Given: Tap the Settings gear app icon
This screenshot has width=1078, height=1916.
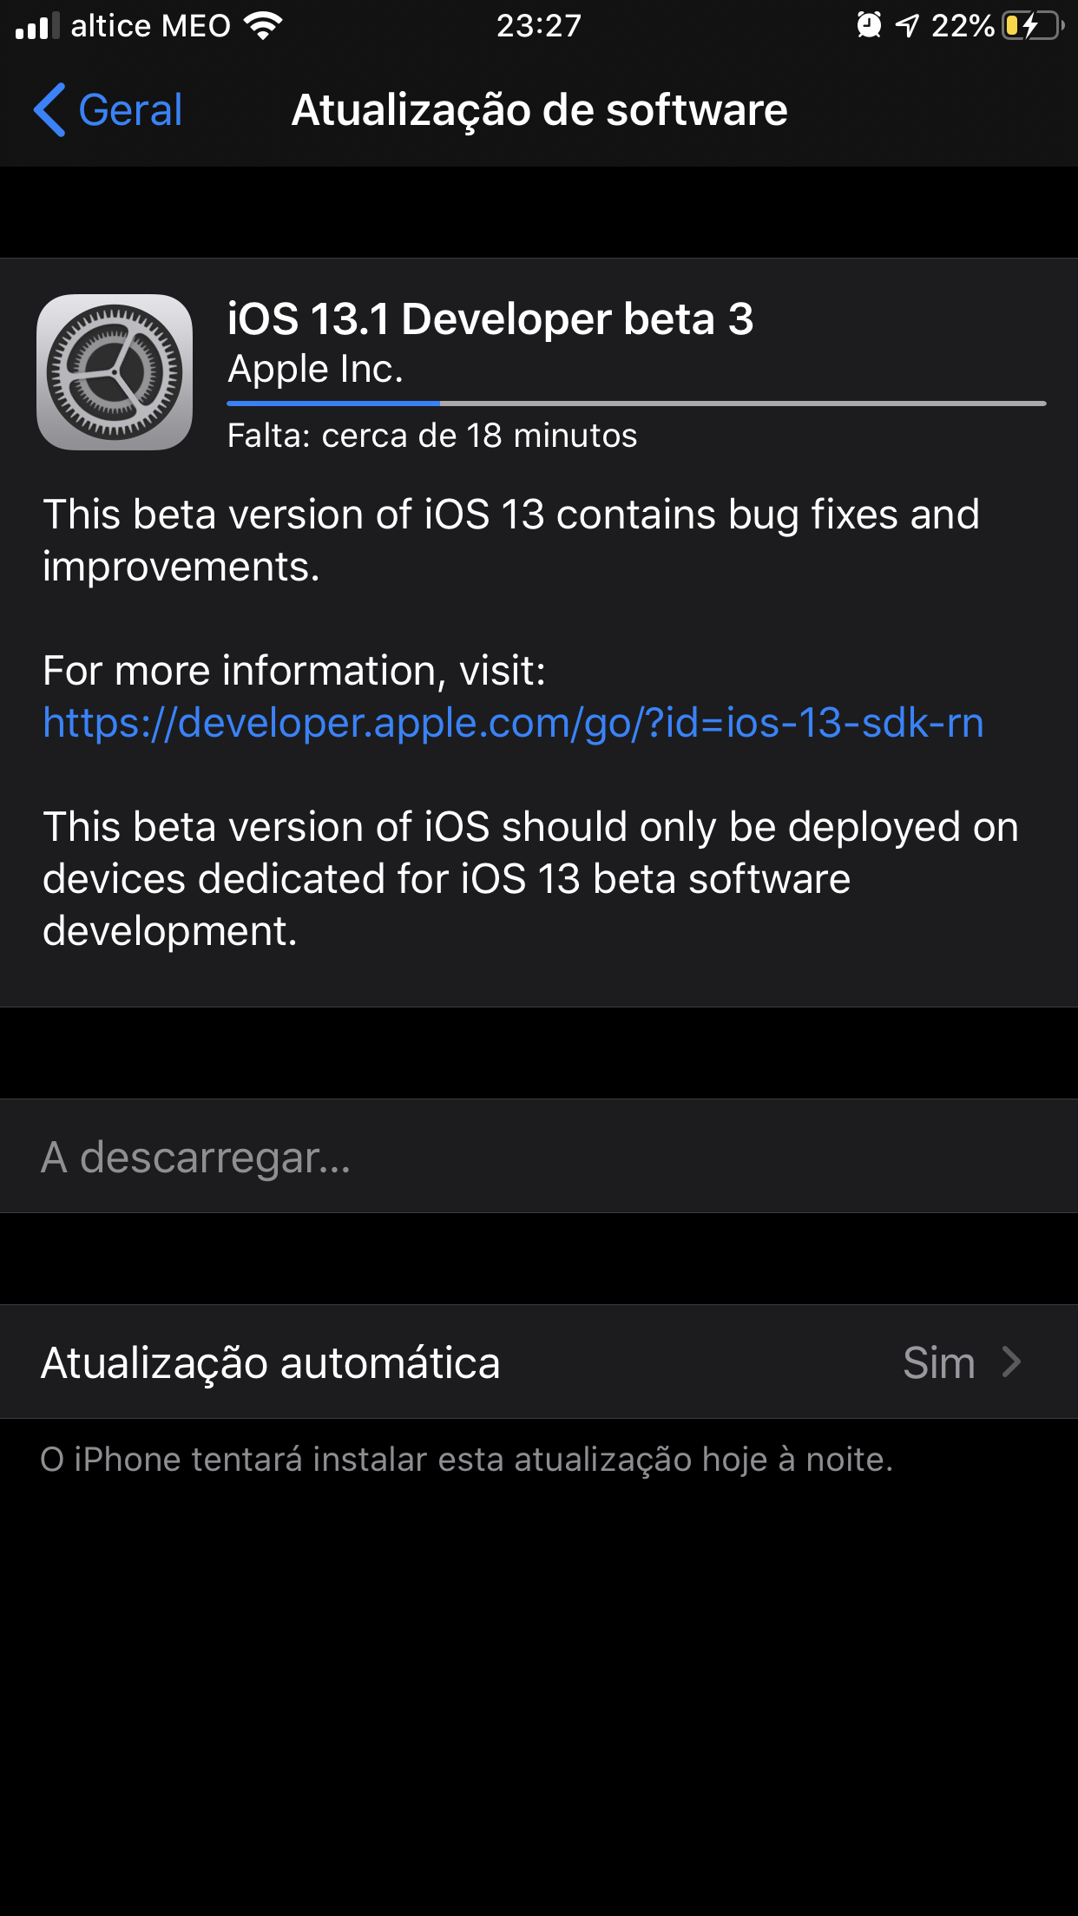Looking at the screenshot, I should coord(115,372).
